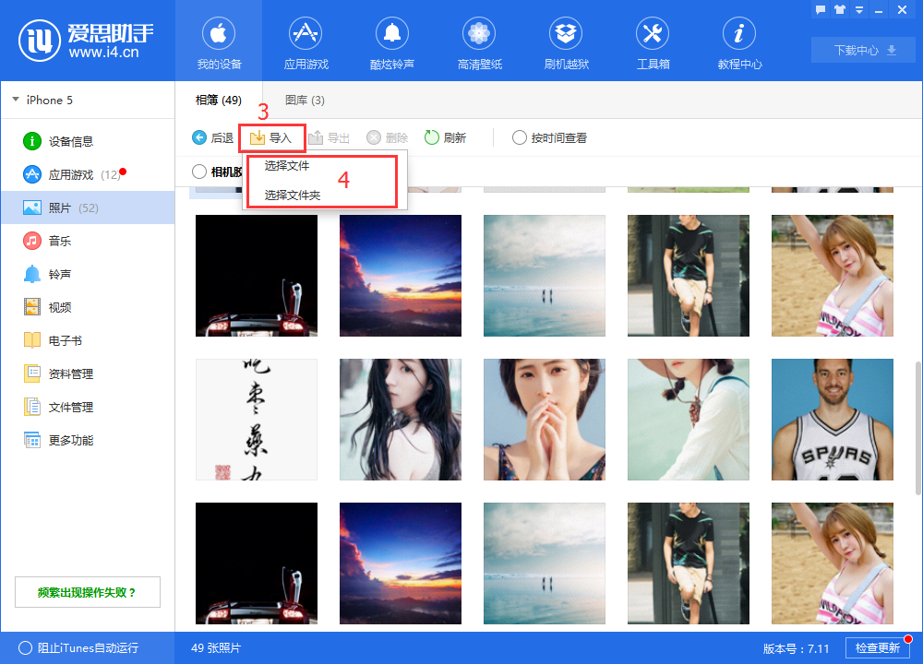Switch to the 图库 tab
Viewport: 923px width, 664px height.
click(305, 100)
